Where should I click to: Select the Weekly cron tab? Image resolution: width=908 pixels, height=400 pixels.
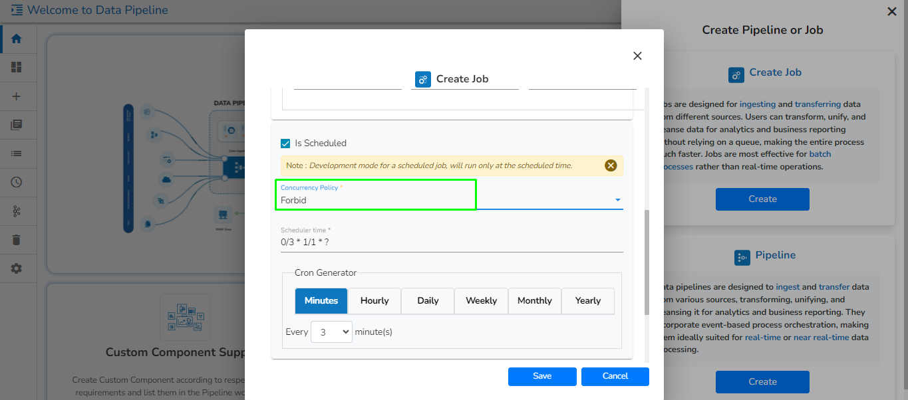pos(481,301)
